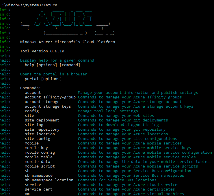Image resolution: width=214 pixels, height=196 pixels.
Task: Click 'Commands to manage your Azure mobile service keys'
Action: pyautogui.click(x=134, y=148)
